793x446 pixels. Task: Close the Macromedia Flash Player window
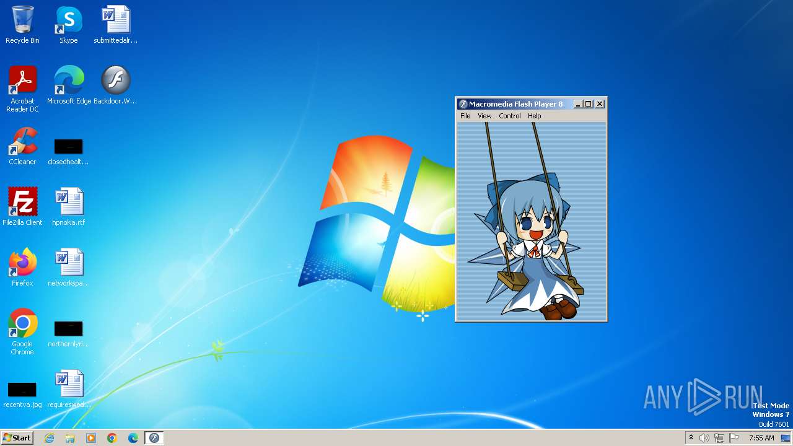600,104
